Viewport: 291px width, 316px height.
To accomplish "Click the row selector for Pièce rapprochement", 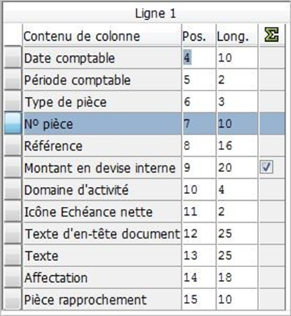I will (x=13, y=299).
